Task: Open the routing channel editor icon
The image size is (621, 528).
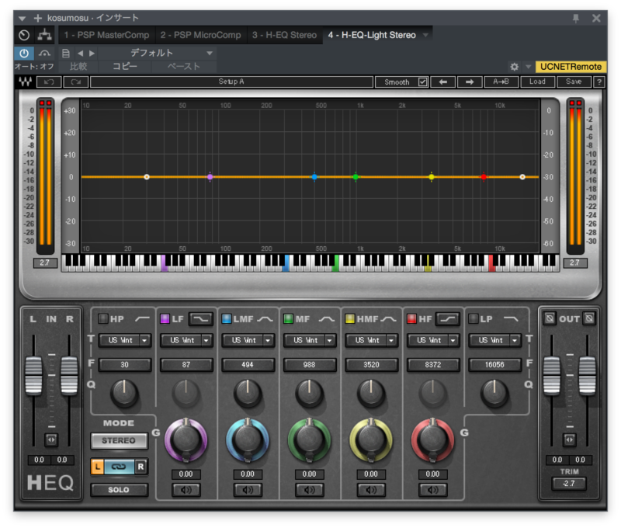Action: [44, 35]
